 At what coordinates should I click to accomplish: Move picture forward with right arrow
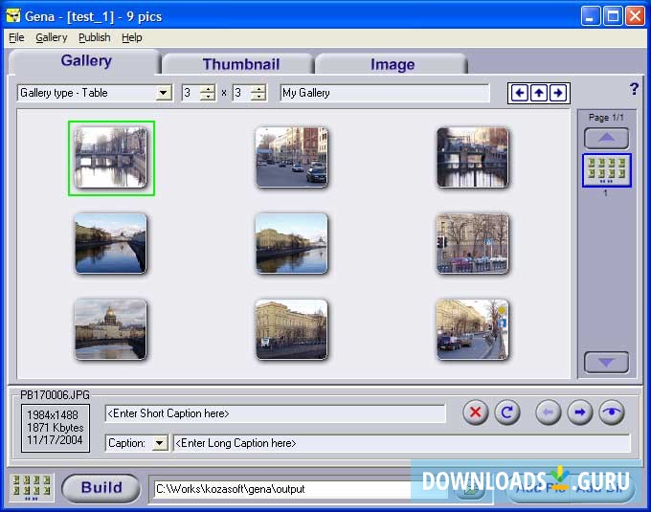click(579, 412)
